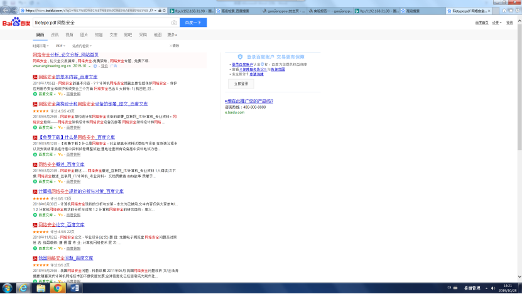This screenshot has height=294, width=522.
Task: Open Google Chrome from the taskbar
Action: click(x=58, y=288)
